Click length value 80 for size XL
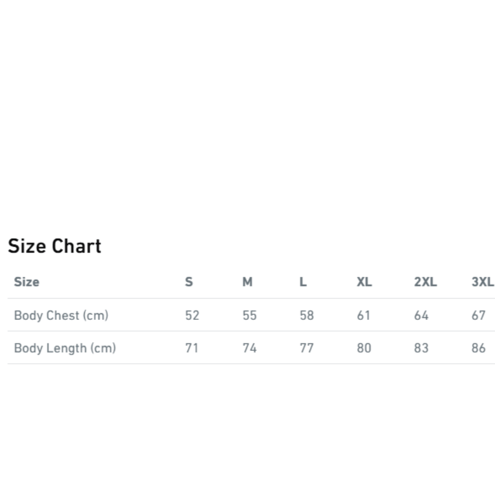495x495 pixels. 364,348
